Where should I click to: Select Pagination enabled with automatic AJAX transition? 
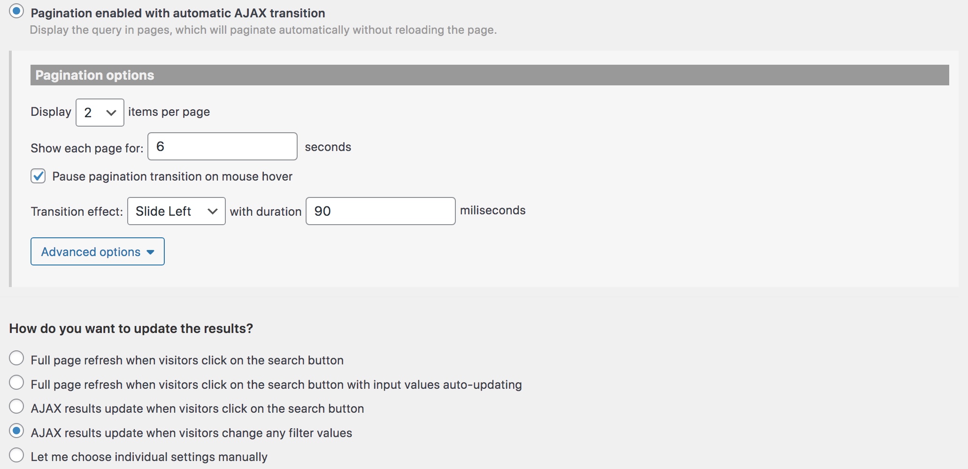[16, 11]
